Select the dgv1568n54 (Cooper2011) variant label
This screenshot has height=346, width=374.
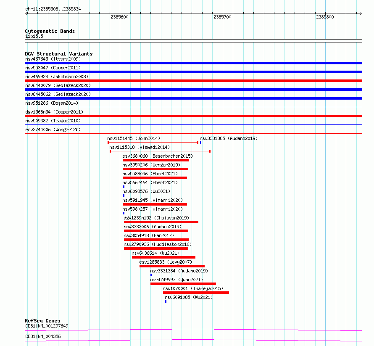[54, 112]
